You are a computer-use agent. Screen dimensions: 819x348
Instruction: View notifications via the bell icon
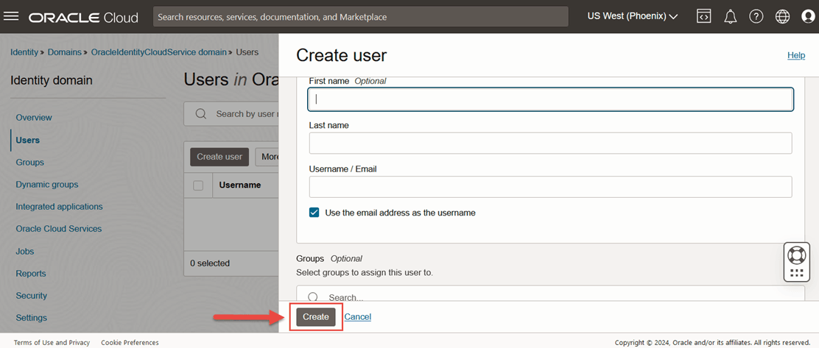tap(730, 17)
